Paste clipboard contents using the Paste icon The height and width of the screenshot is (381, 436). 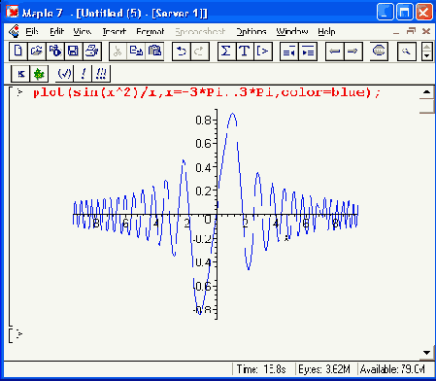pyautogui.click(x=154, y=52)
